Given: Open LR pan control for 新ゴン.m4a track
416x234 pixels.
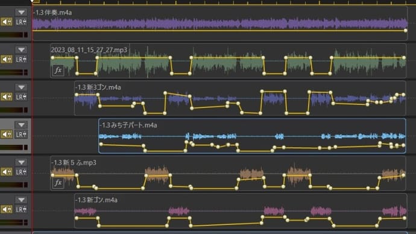Looking at the screenshot, I should pos(21,209).
